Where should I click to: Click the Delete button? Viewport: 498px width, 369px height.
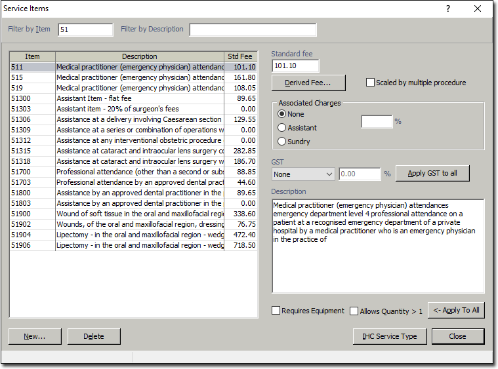point(94,336)
